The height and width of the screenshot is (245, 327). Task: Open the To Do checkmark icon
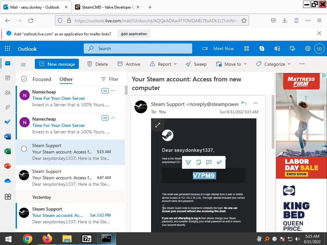(8, 122)
